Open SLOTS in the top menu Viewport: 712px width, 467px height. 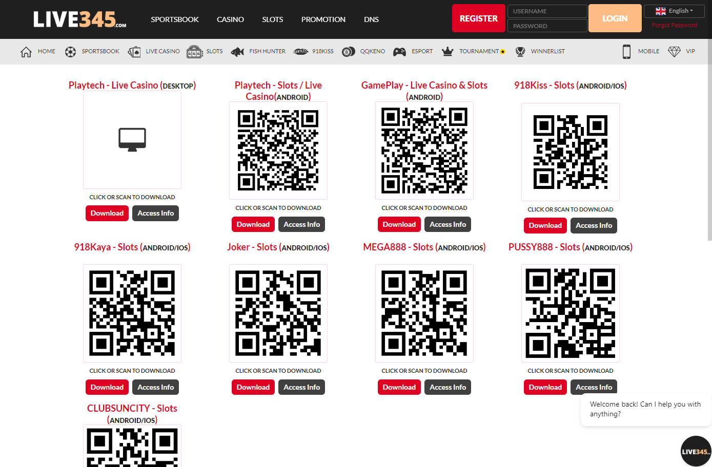(x=273, y=19)
